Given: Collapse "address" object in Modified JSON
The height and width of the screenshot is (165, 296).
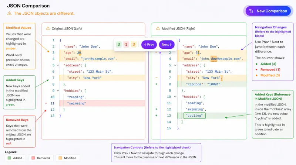Looking at the screenshot, I should click(175, 65).
